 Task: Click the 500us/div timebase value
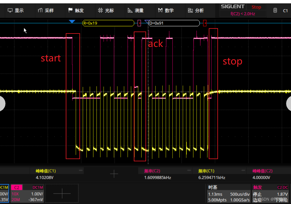tap(240, 194)
